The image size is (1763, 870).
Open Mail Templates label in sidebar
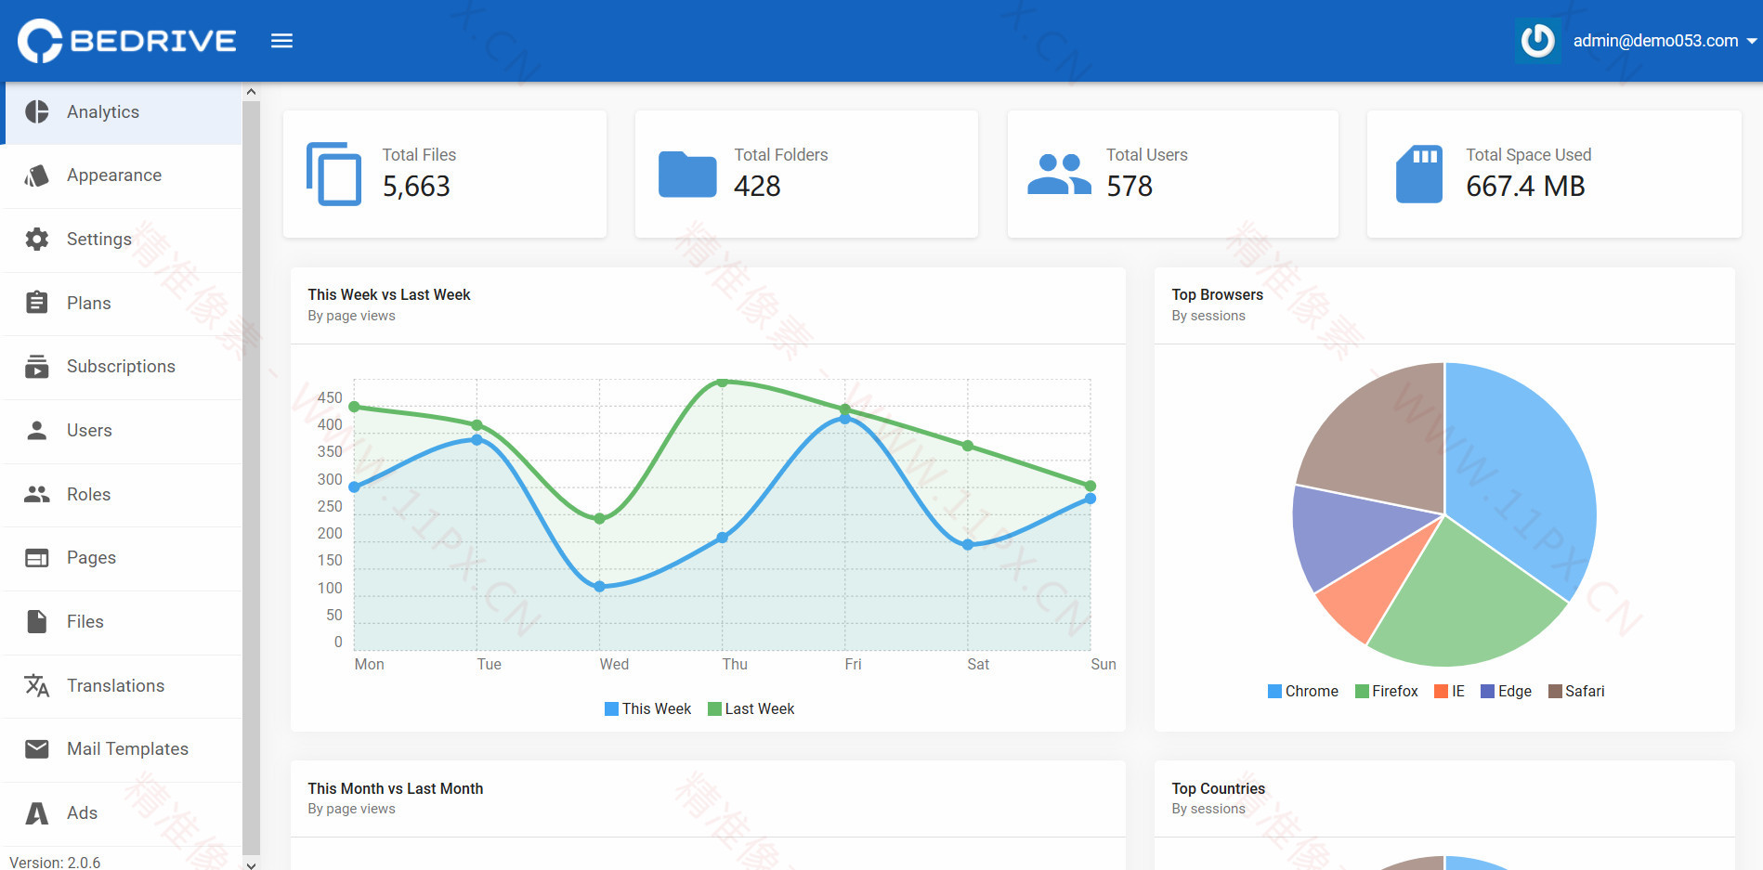pos(127,749)
